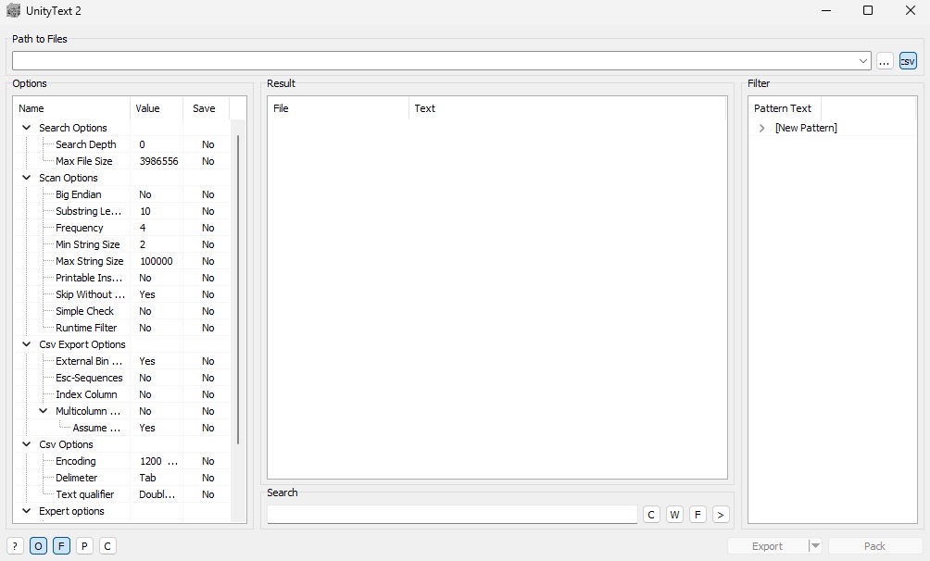Select the Printable Ins... option
The image size is (930, 561).
(x=89, y=278)
